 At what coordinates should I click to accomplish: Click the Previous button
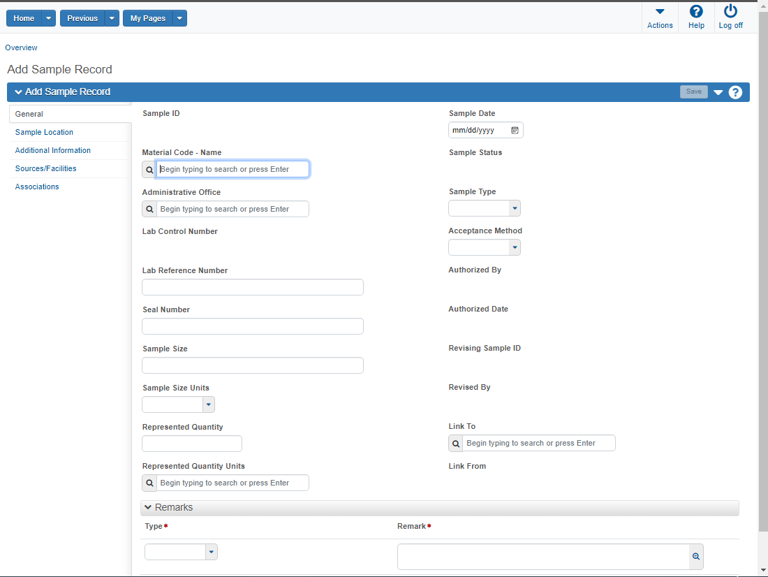tap(82, 18)
